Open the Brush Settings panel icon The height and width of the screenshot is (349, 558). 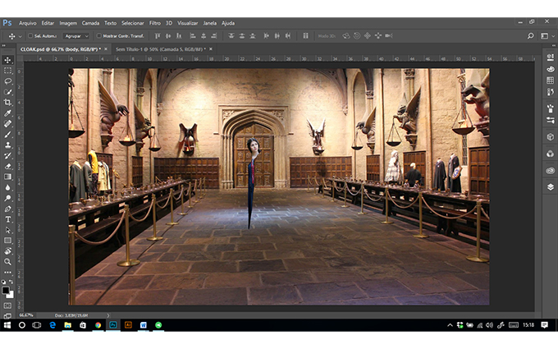(x=550, y=108)
